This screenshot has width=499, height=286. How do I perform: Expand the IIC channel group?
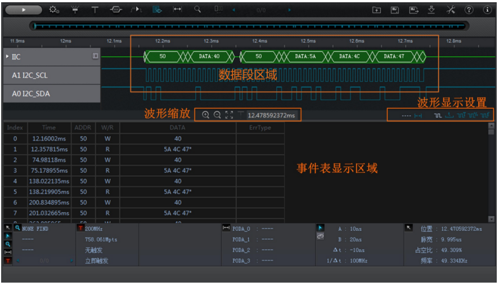pyautogui.click(x=7, y=56)
